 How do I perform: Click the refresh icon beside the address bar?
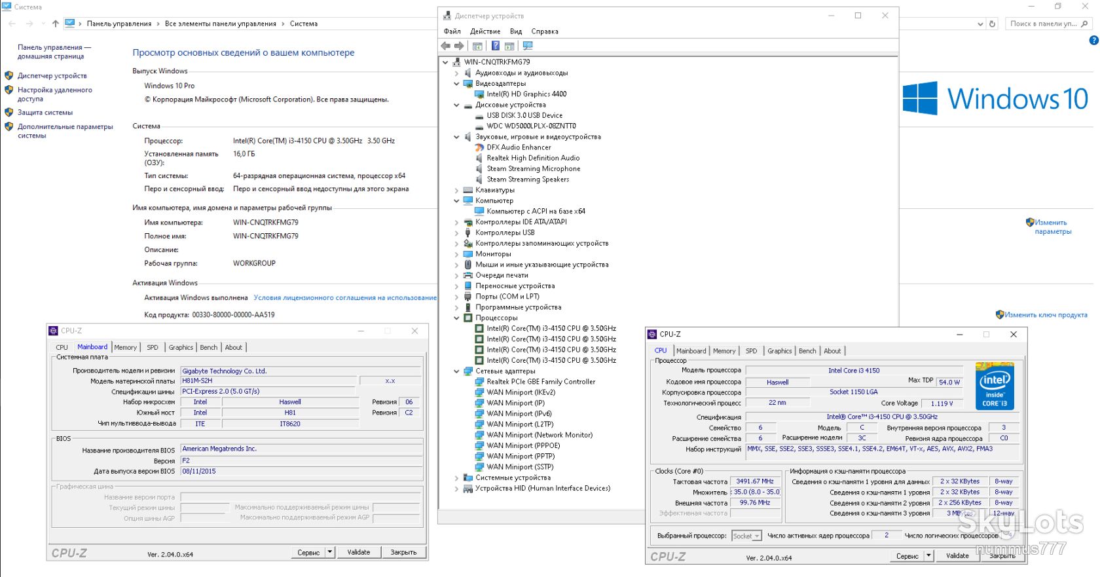(993, 24)
